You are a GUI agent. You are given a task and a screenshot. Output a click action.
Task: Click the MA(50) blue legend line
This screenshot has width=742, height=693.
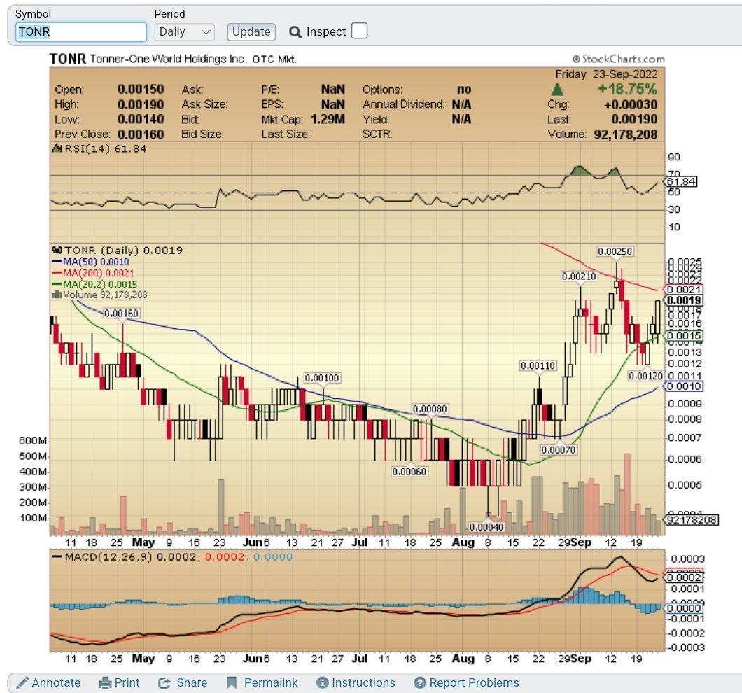57,262
